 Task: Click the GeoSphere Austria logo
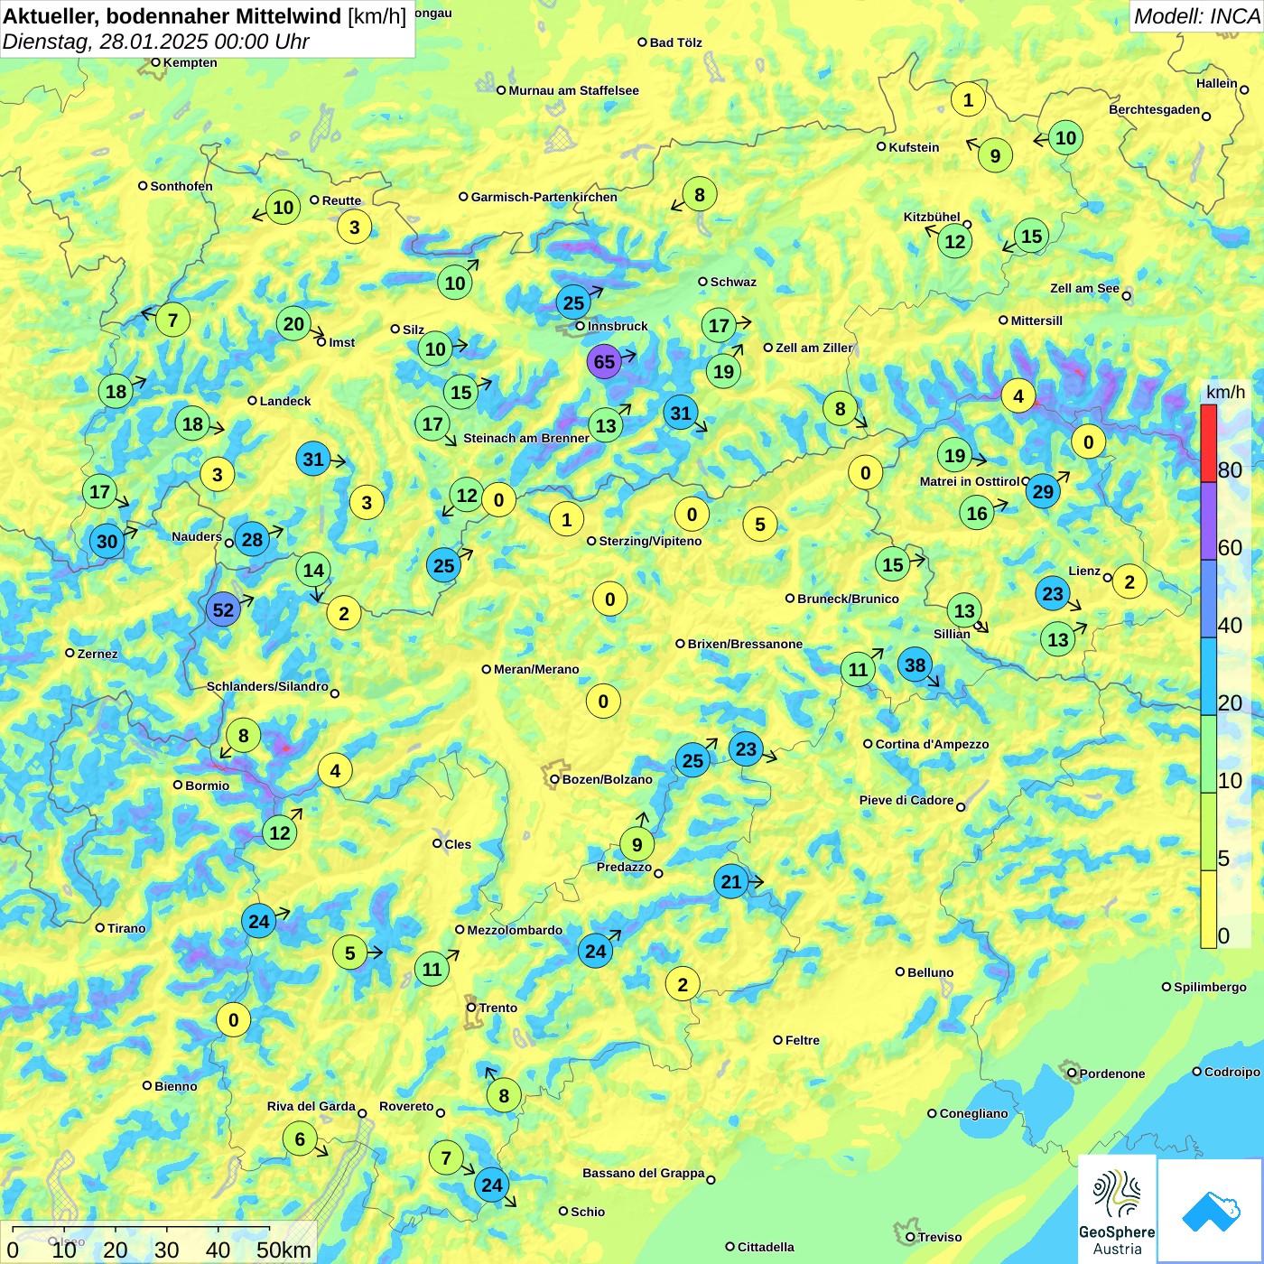1117,1209
